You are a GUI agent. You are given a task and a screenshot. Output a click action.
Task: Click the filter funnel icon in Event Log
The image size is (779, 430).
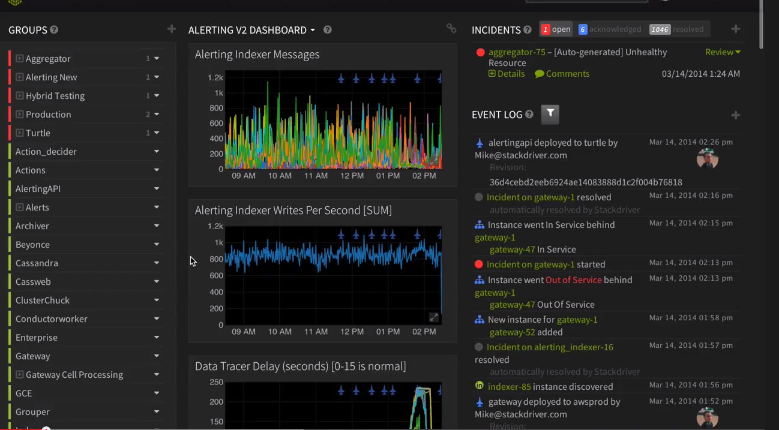[x=550, y=115]
